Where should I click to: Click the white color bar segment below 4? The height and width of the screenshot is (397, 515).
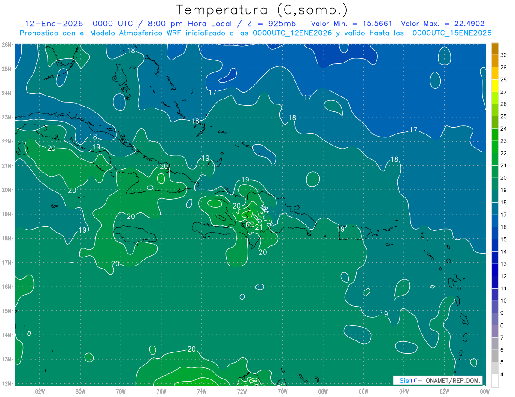tap(495, 380)
